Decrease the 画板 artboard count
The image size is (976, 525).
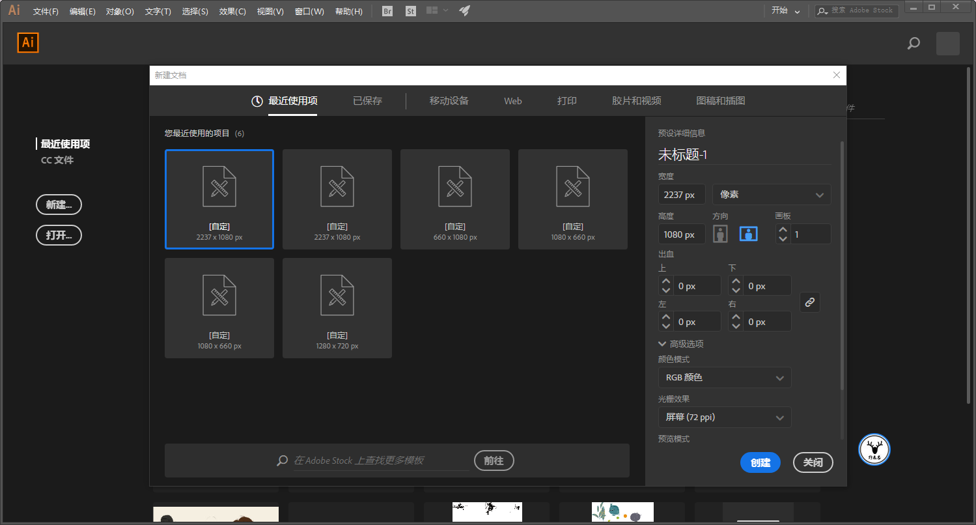tap(783, 239)
